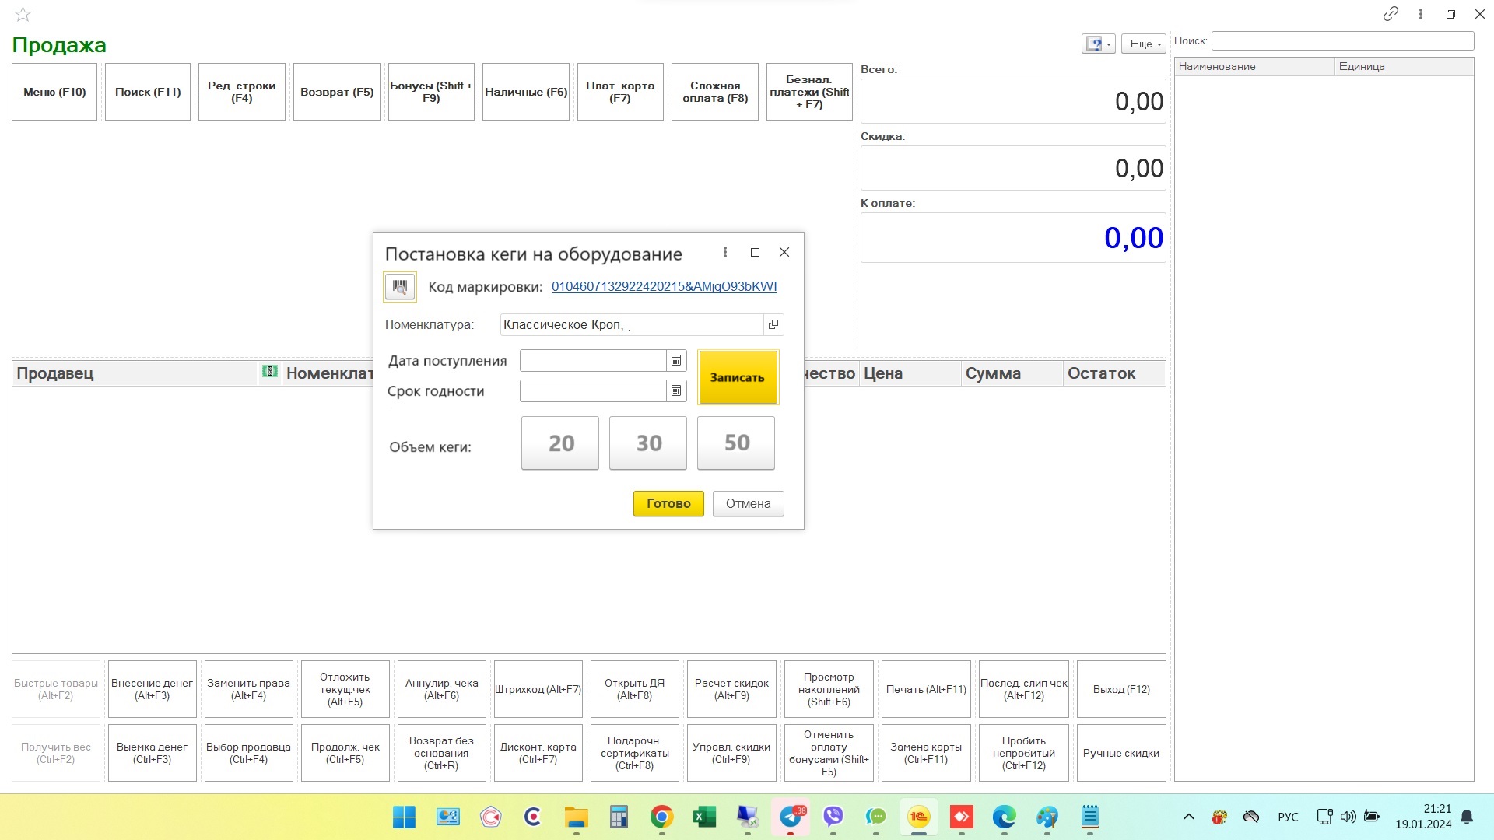The image size is (1494, 840).
Task: Click the barcode scan icon in dialog
Action: point(400,287)
